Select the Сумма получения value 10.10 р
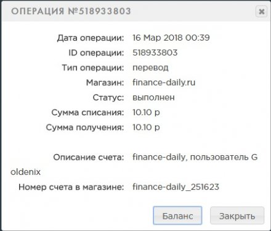This screenshot has height=231, width=271. (x=146, y=128)
